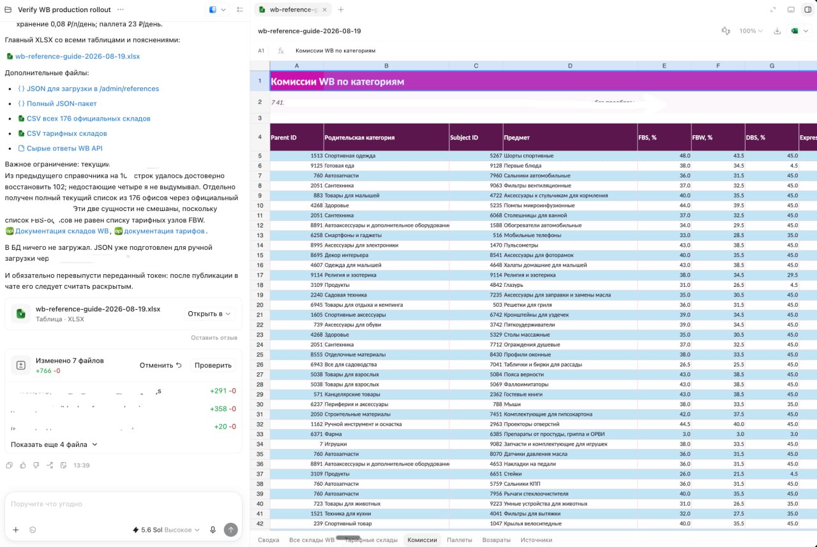Image resolution: width=817 pixels, height=547 pixels.
Task: Give the message a thumbs down
Action: pos(36,465)
